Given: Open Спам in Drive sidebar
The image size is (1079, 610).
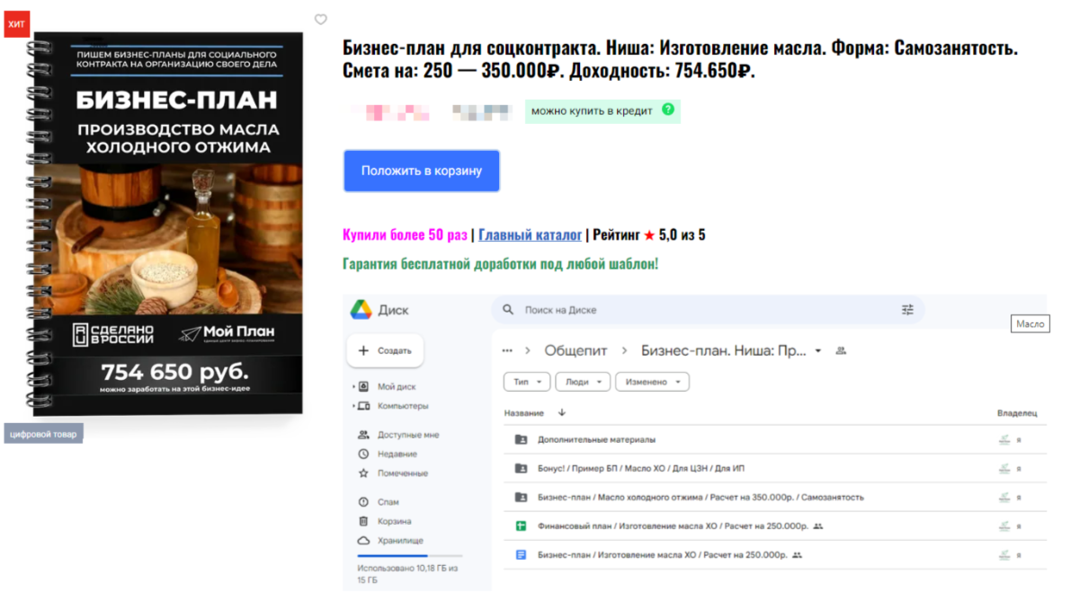Looking at the screenshot, I should [379, 502].
